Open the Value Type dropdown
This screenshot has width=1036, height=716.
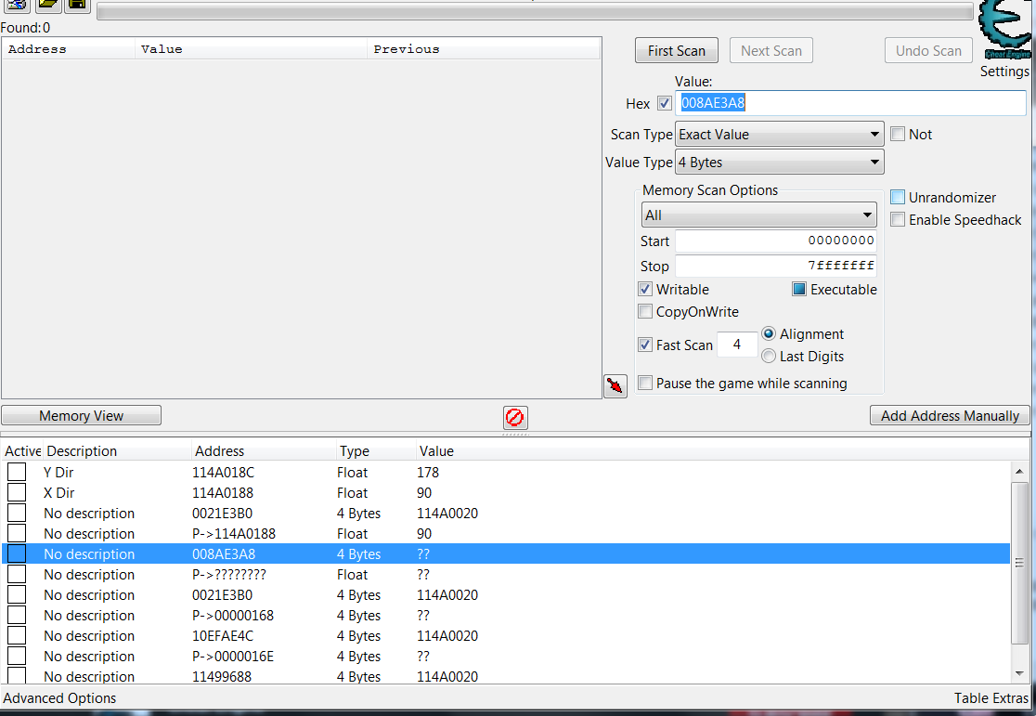click(779, 163)
